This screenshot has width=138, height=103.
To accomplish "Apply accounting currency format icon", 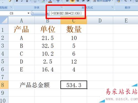I will (118, 1).
